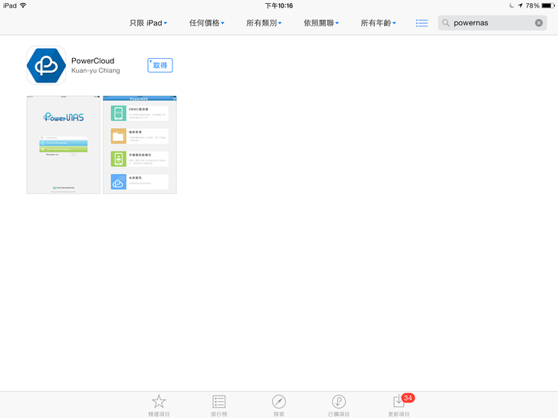Expand the 所有年齡 age dropdown
The height and width of the screenshot is (418, 558).
(379, 23)
